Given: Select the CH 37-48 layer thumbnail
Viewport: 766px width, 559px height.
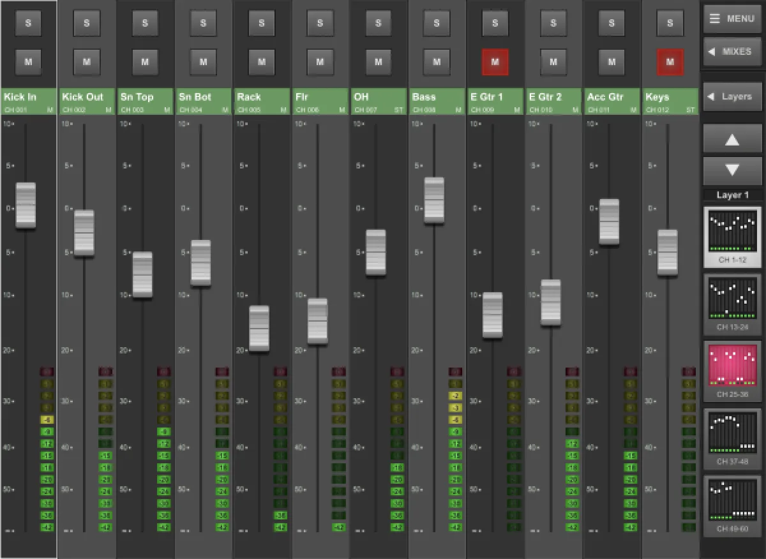Looking at the screenshot, I should pyautogui.click(x=732, y=438).
